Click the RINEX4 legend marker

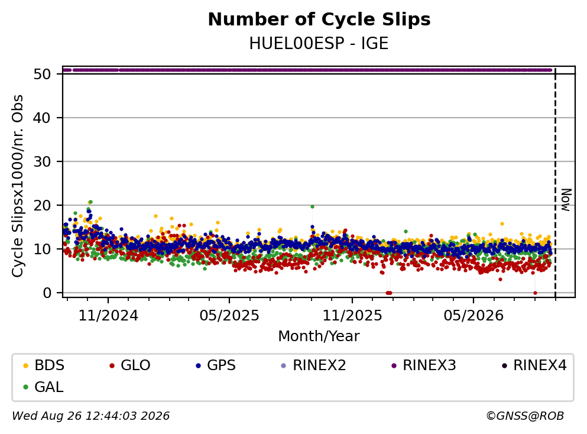pyautogui.click(x=504, y=365)
